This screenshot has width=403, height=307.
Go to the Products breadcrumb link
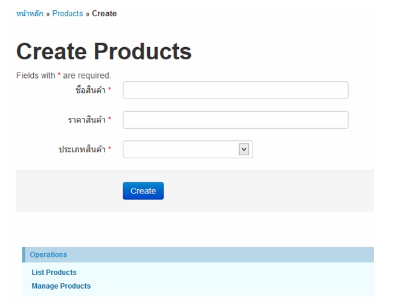pos(68,14)
